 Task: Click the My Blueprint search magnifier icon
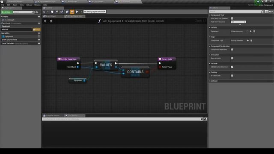point(33,12)
